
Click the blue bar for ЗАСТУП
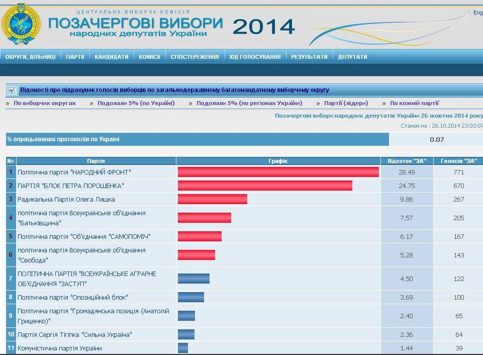[x=194, y=279]
